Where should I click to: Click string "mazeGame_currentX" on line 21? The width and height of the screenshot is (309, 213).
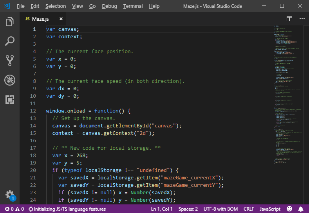point(190,178)
